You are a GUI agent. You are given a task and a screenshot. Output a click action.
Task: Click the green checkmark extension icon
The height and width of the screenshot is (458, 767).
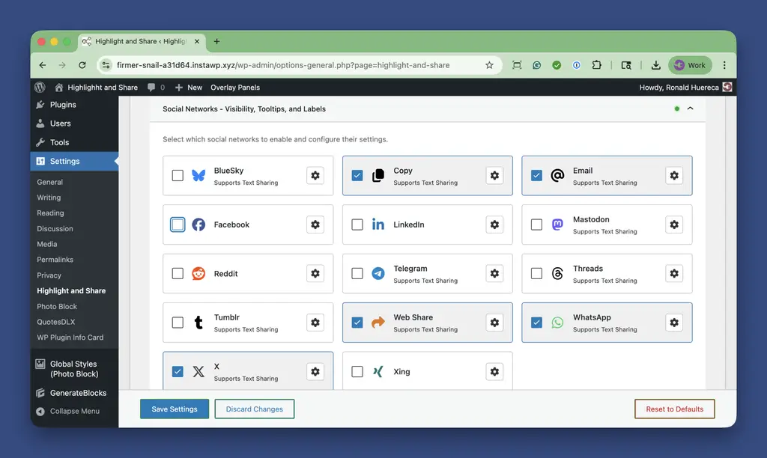click(557, 65)
